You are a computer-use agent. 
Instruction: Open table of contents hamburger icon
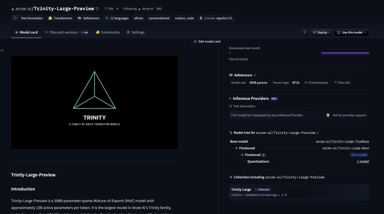coord(2,51)
